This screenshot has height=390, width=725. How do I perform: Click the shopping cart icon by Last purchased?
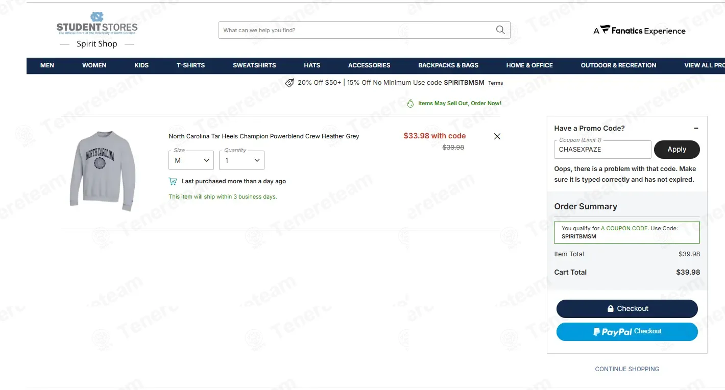(173, 181)
